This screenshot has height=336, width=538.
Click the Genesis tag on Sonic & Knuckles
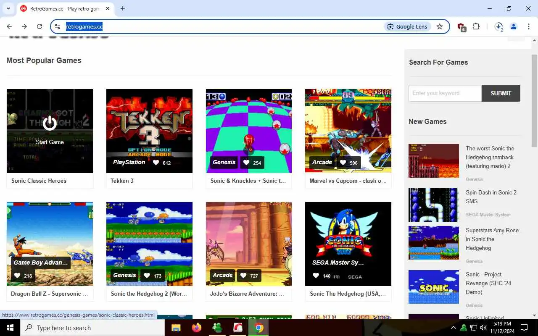(224, 162)
